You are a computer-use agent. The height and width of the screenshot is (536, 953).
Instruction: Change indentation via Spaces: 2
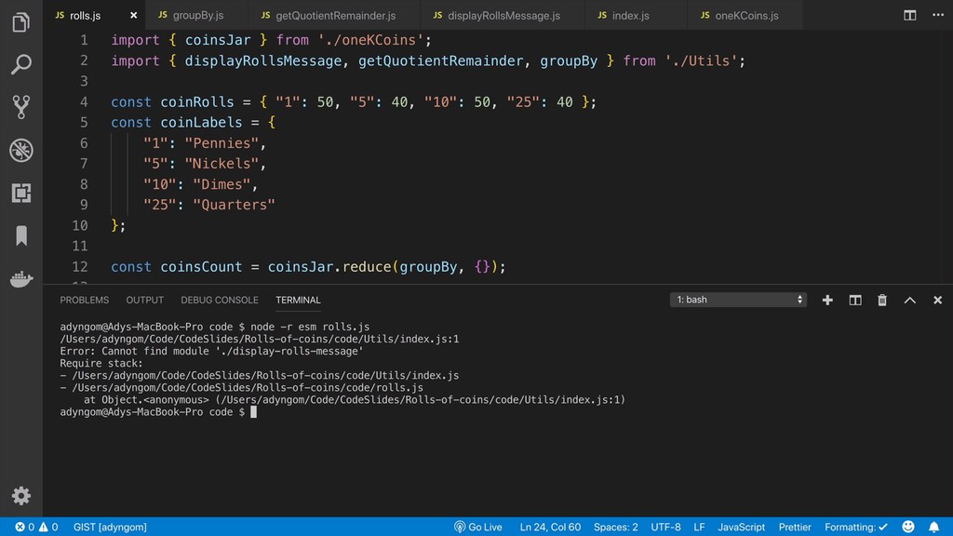[x=616, y=527]
